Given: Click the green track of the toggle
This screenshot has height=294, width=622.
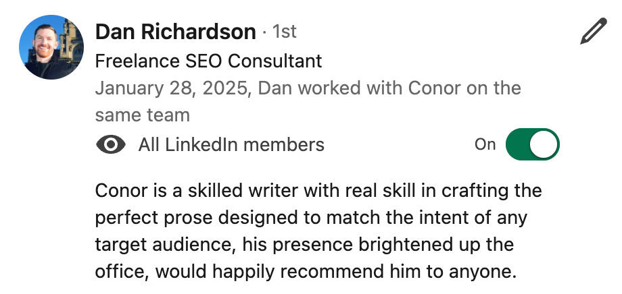Looking at the screenshot, I should click(518, 144).
